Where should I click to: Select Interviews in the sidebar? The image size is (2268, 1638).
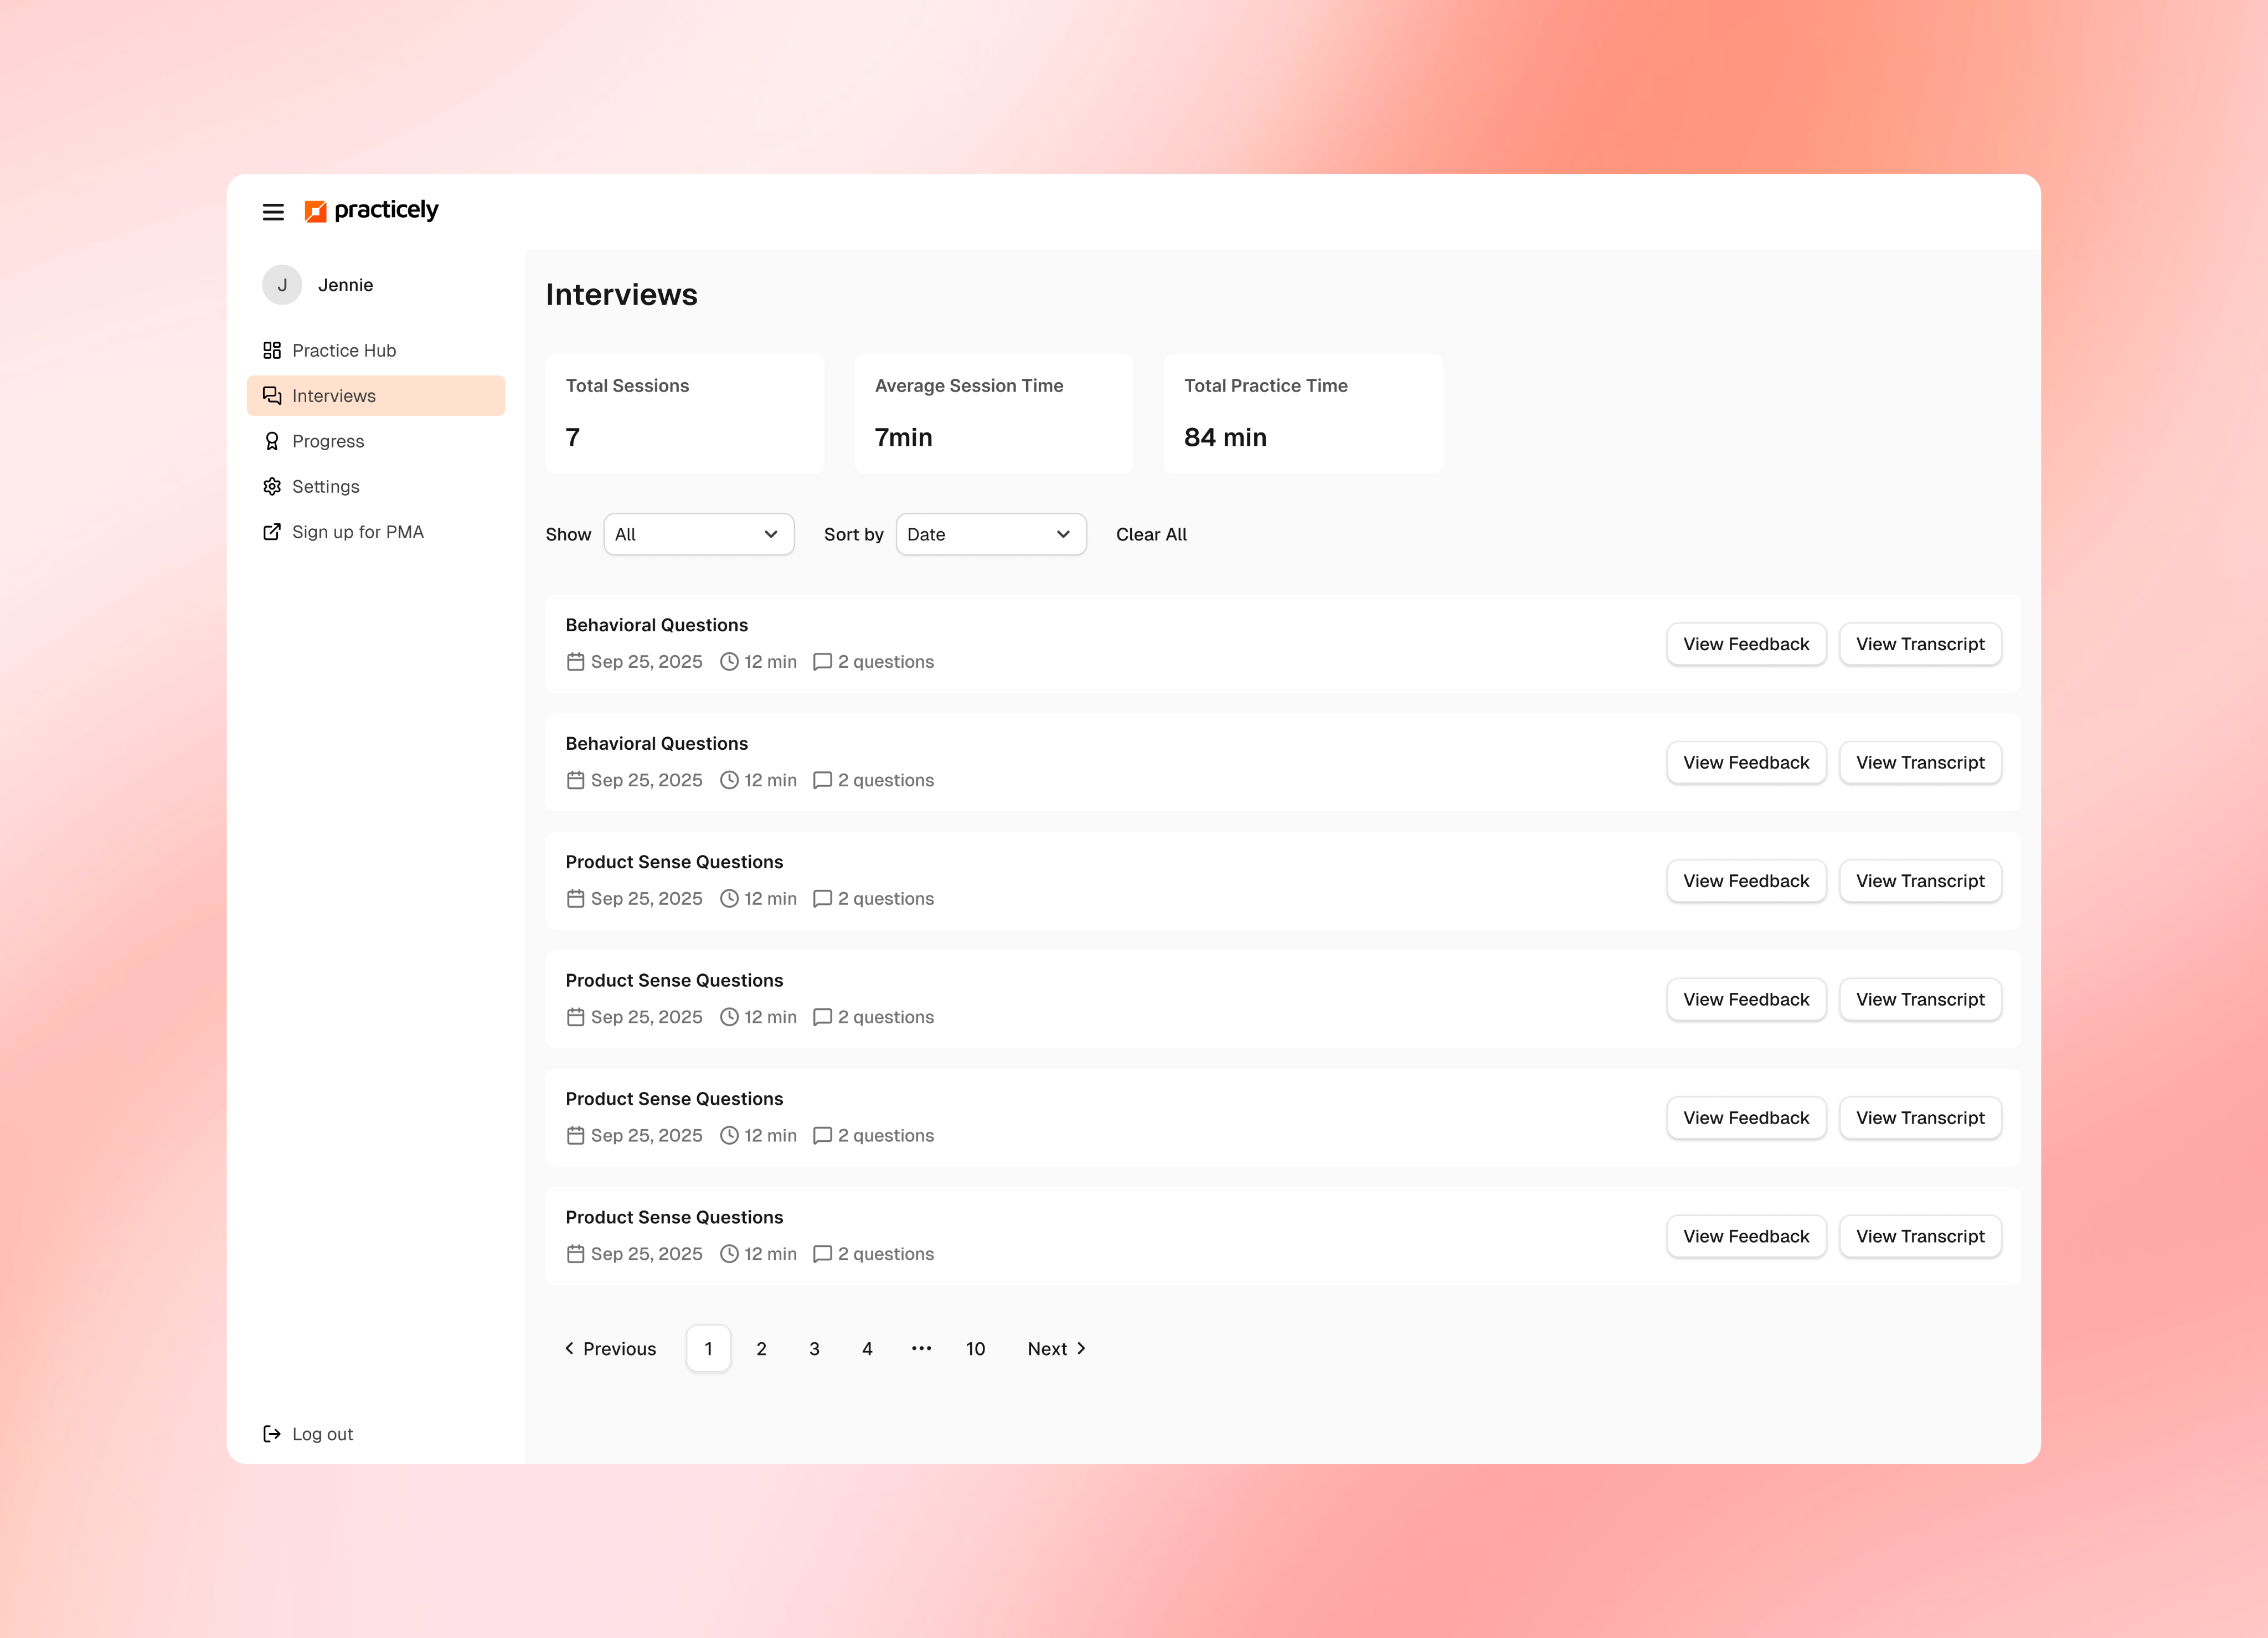[334, 396]
